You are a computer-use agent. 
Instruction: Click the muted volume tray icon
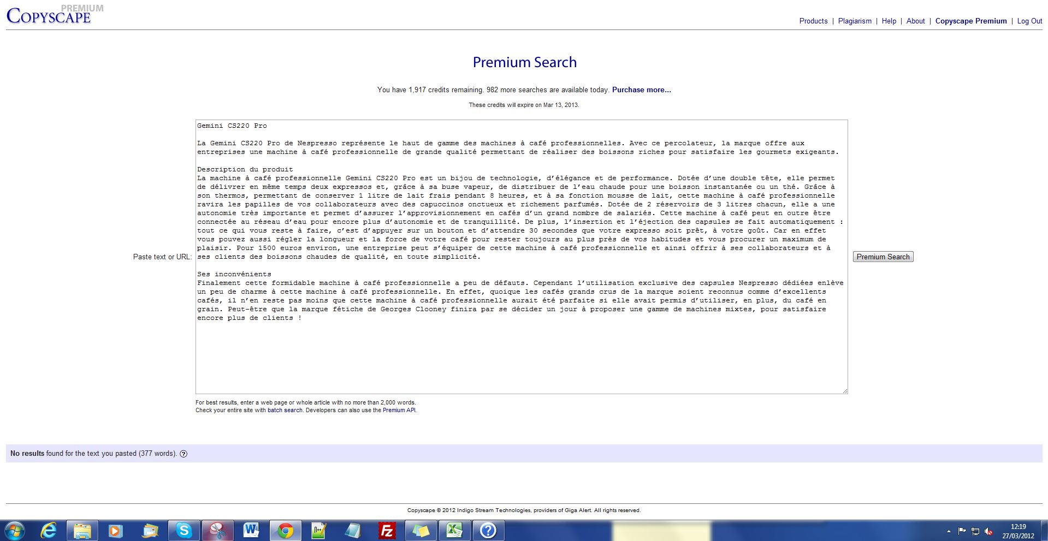[988, 531]
